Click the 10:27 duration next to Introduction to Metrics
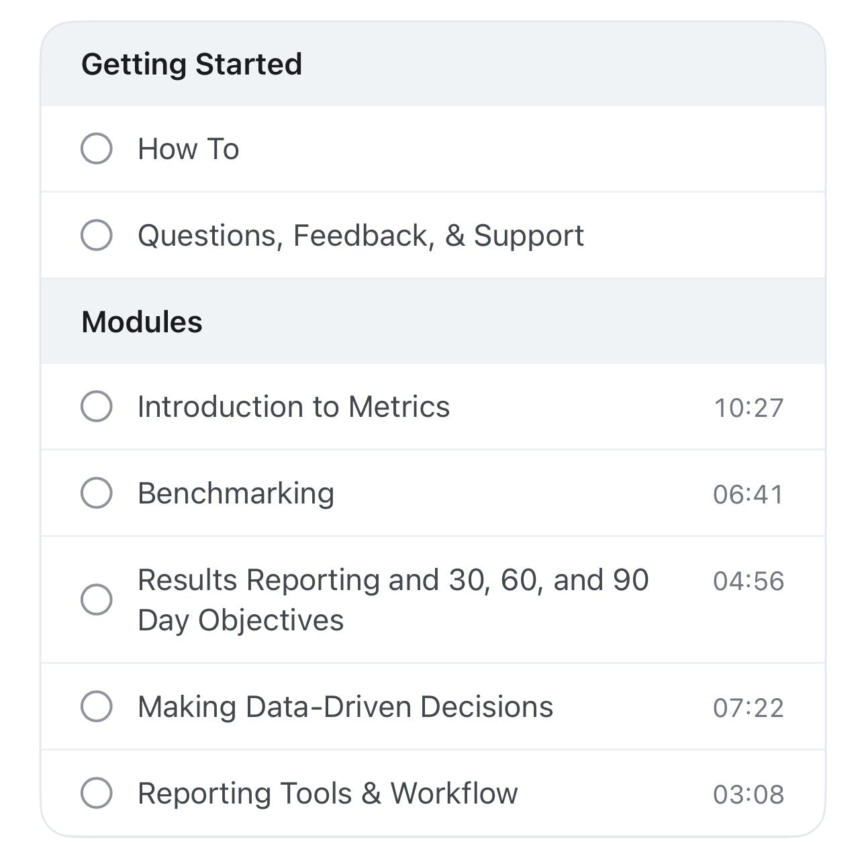866x866 pixels. (x=749, y=407)
